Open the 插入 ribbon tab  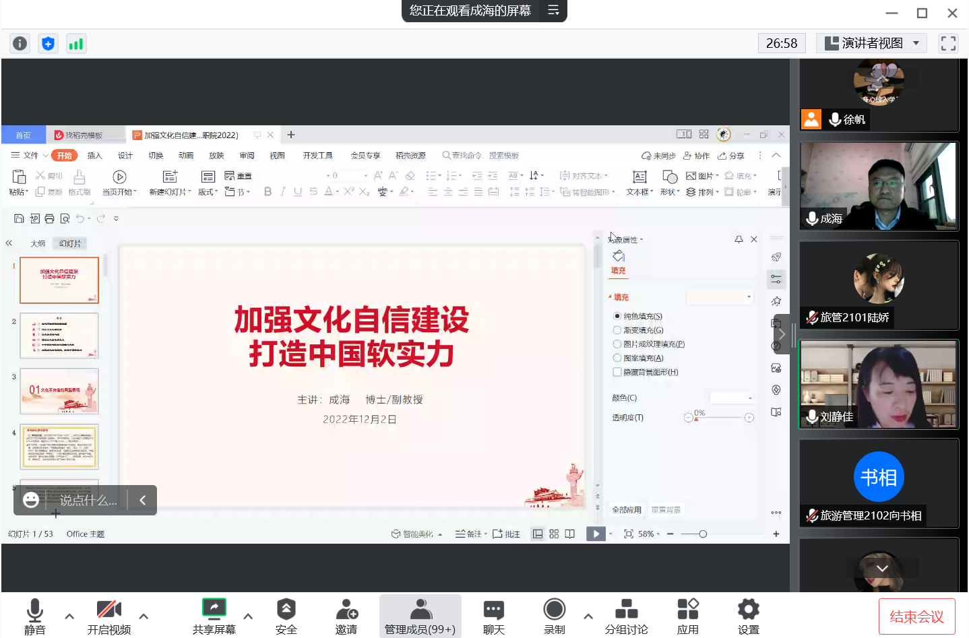(95, 156)
